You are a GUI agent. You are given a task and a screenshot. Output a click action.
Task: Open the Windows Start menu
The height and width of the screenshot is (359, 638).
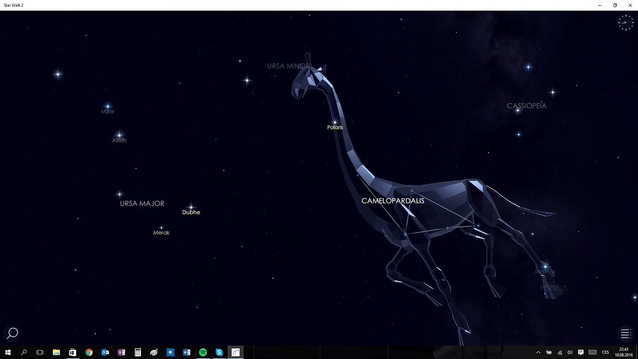(x=8, y=352)
